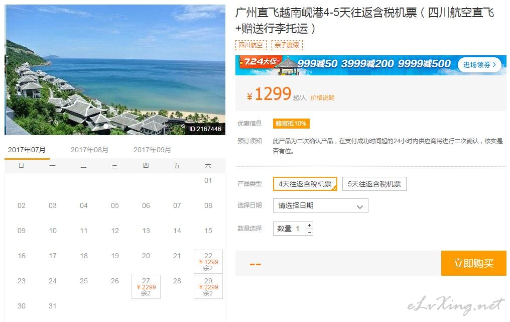Click the ID:2167446 label on the photo
Viewport: 510px width, 322px height.
[x=205, y=129]
